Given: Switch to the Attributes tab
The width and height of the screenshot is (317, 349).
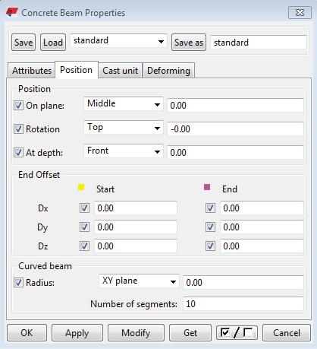Looking at the screenshot, I should (32, 71).
